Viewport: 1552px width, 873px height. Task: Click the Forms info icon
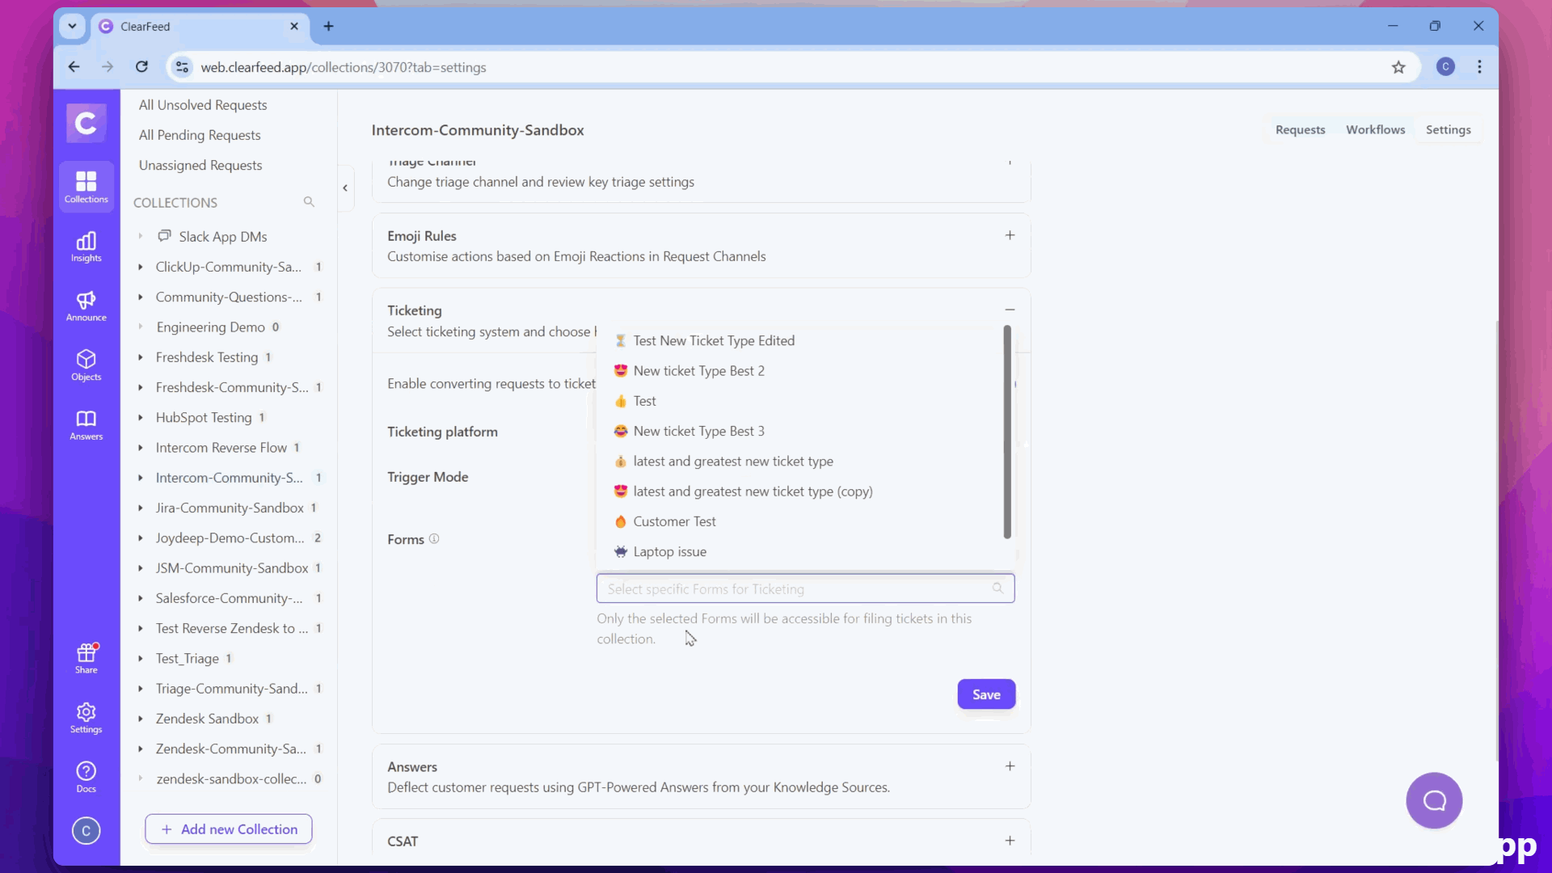[x=434, y=539]
